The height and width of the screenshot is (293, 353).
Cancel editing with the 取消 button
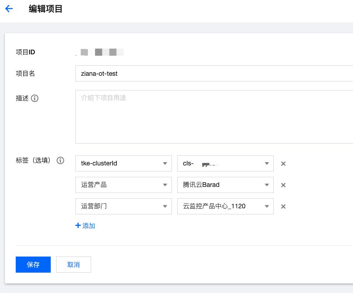74,265
